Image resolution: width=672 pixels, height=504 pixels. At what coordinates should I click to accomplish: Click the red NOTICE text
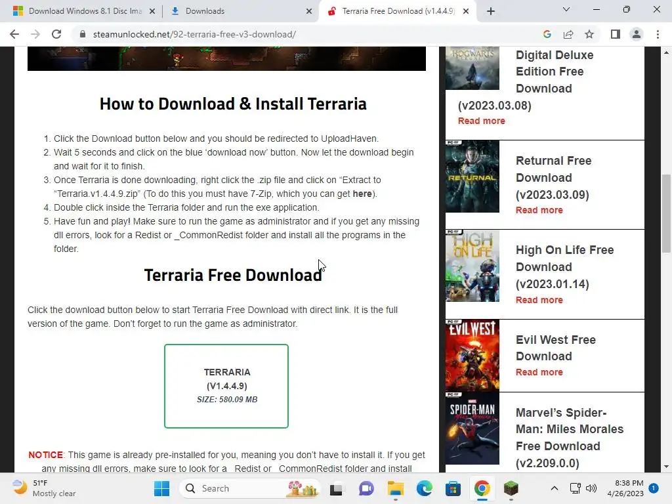click(x=45, y=455)
